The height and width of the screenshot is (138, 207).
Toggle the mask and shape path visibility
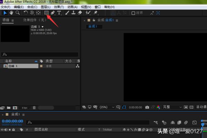coord(124,107)
